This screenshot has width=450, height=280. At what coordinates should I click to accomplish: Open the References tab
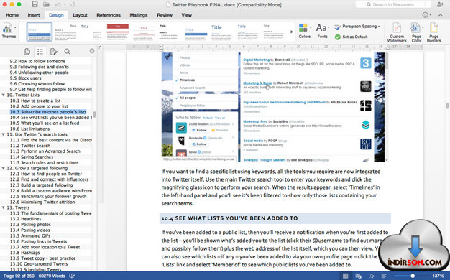click(x=109, y=15)
